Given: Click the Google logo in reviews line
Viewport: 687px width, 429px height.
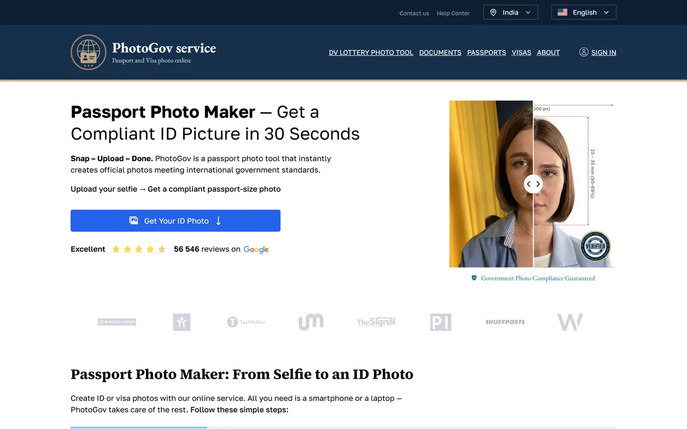Looking at the screenshot, I should (x=256, y=249).
